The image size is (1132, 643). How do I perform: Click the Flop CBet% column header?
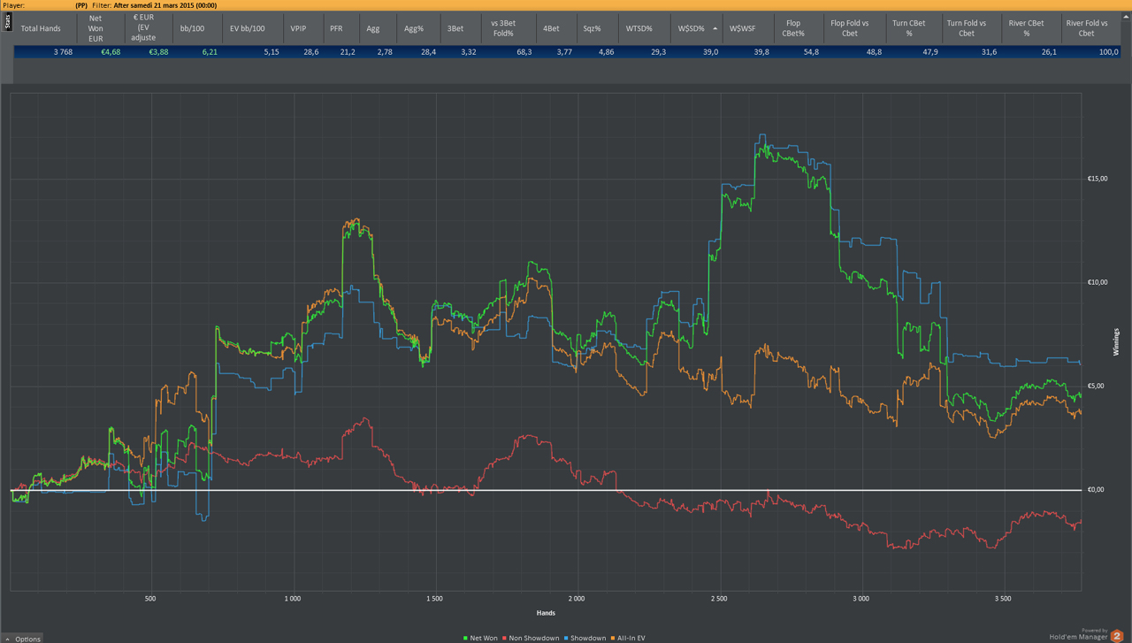coord(799,28)
